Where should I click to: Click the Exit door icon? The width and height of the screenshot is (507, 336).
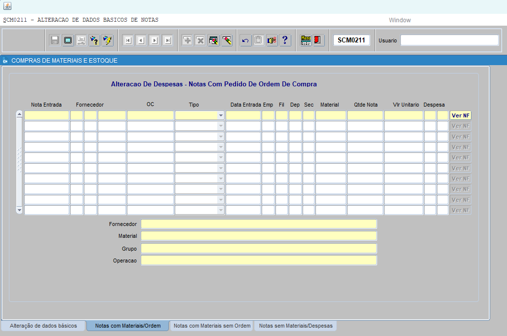(318, 40)
